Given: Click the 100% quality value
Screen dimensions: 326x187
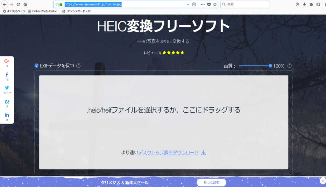Looking at the screenshot, I should point(279,66).
